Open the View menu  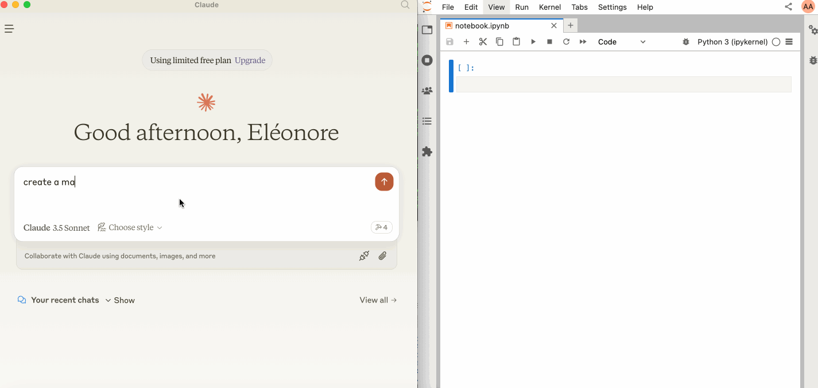pos(496,7)
